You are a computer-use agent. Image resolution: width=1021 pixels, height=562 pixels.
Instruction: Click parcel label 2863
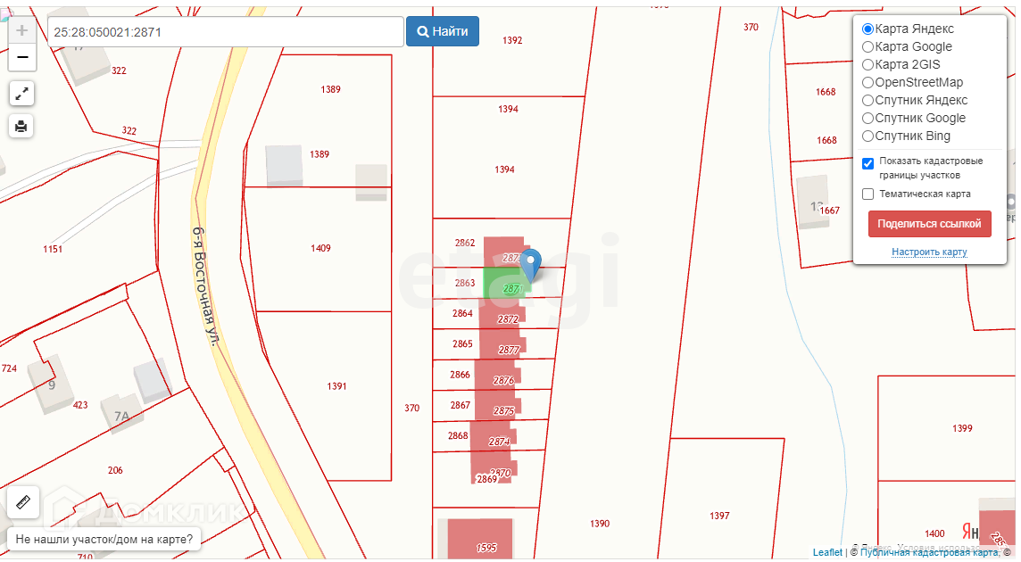pos(465,284)
